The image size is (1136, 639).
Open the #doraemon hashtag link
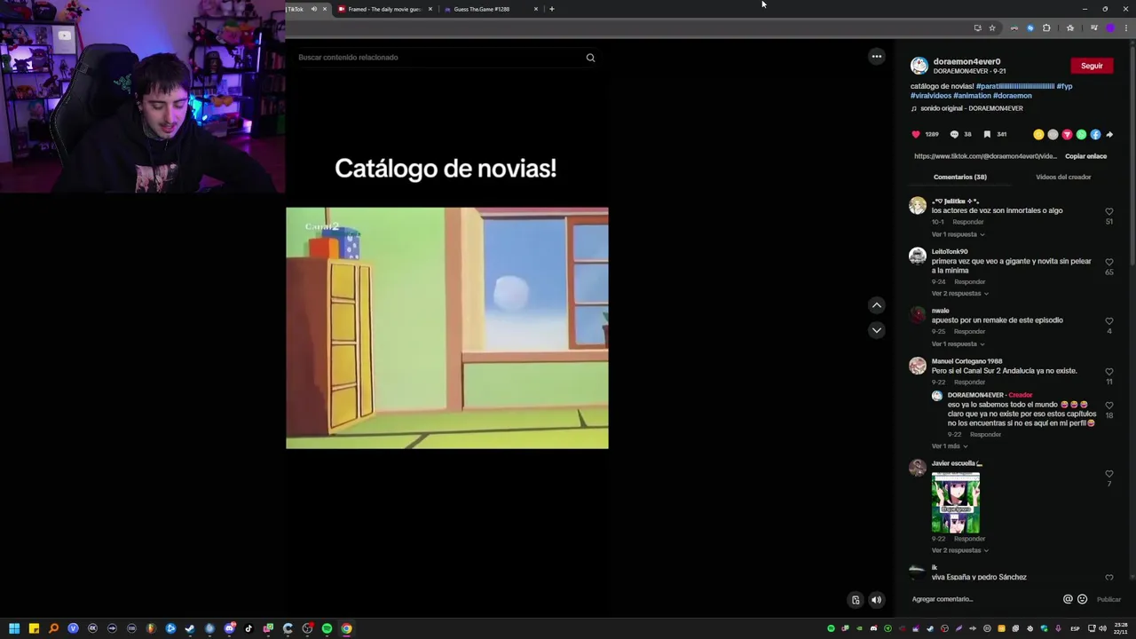[x=1012, y=95]
